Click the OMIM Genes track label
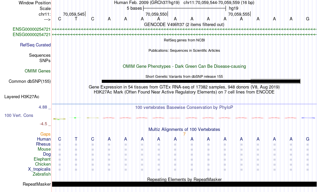The height and width of the screenshot is (192, 317). [37, 71]
